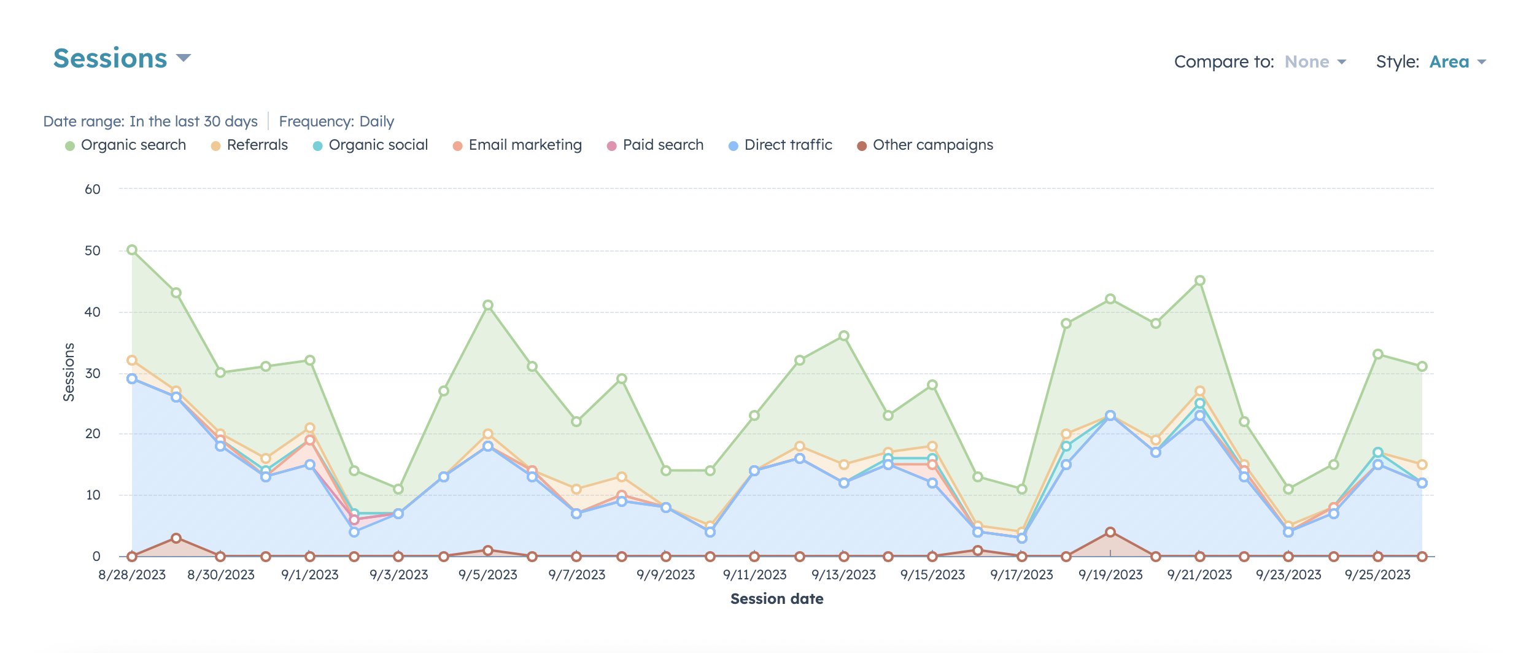Open the Style Area dropdown

[x=1457, y=62]
